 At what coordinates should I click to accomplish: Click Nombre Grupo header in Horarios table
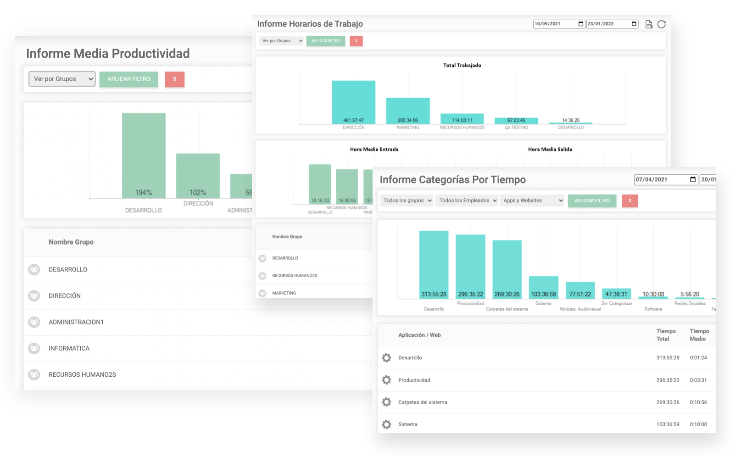287,237
